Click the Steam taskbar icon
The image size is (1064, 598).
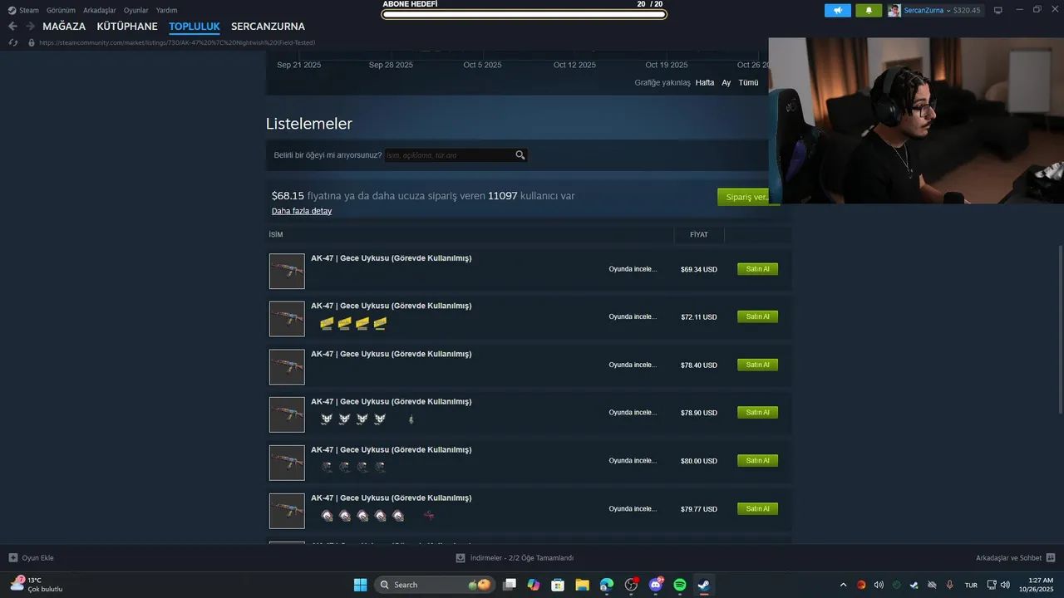coord(703,585)
